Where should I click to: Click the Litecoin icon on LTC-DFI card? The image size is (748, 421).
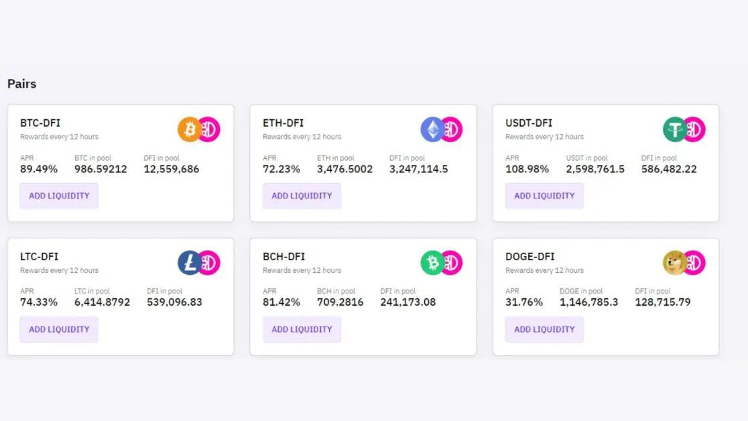coord(190,263)
